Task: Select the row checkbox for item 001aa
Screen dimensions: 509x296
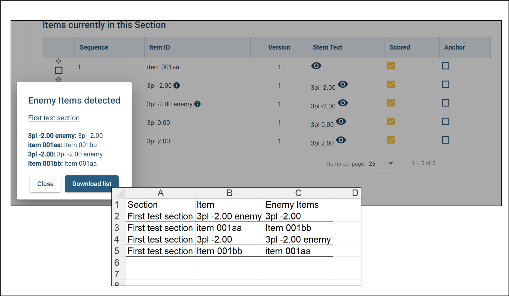Action: (x=59, y=70)
